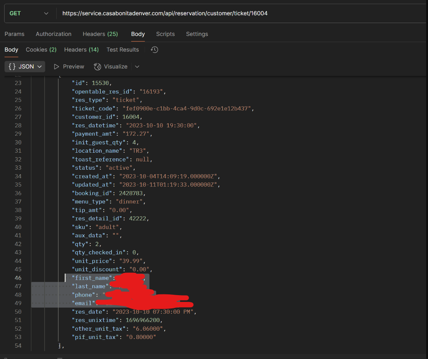Click the ticket_code value string

[x=186, y=108]
